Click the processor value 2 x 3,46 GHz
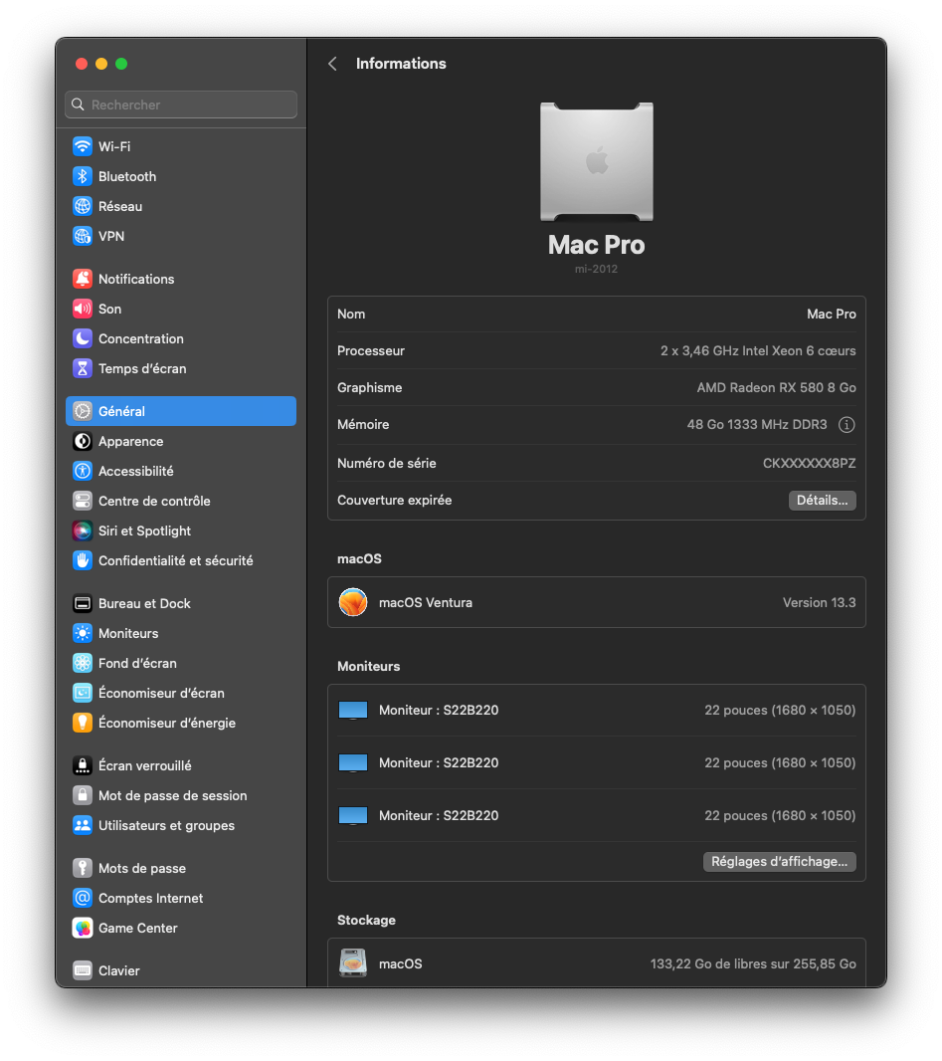The height and width of the screenshot is (1061, 942). (758, 350)
